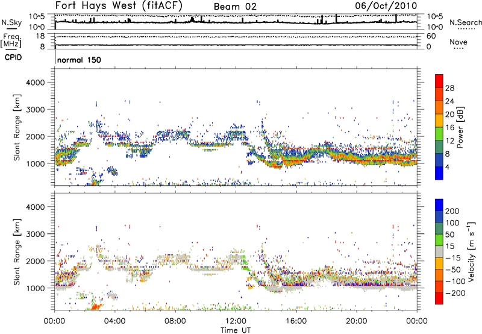
Task: Click the tall noise spike near 18:40 in N.Sky plot
Action: 336,19
